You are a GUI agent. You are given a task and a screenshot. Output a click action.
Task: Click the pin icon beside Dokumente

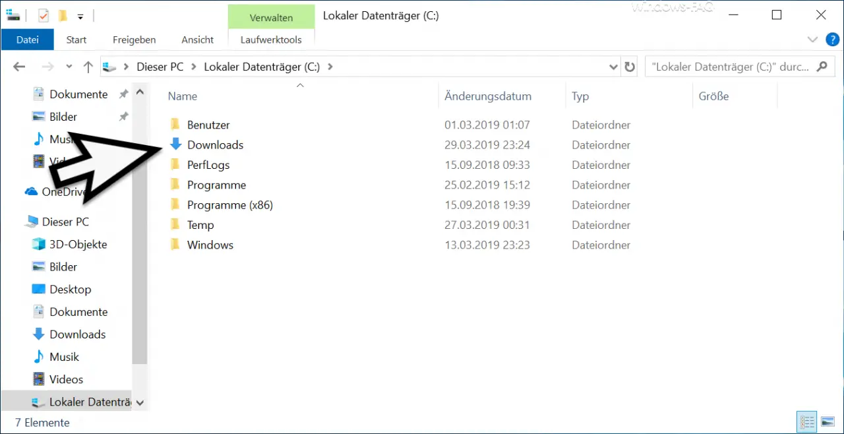(x=123, y=94)
